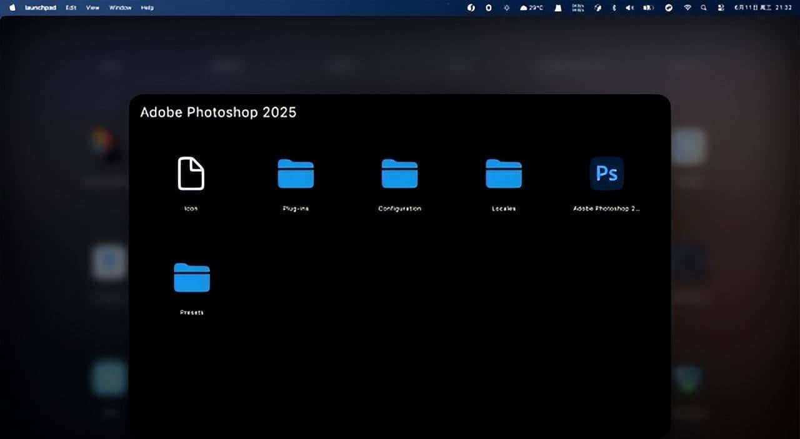The width and height of the screenshot is (800, 439).
Task: Open the Plug-ins folder
Action: 295,174
